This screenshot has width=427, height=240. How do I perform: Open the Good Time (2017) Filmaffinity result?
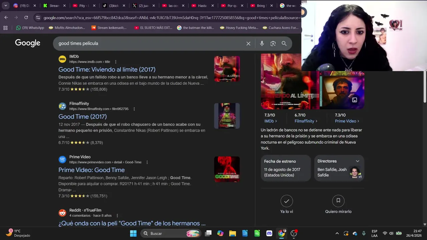(x=82, y=117)
